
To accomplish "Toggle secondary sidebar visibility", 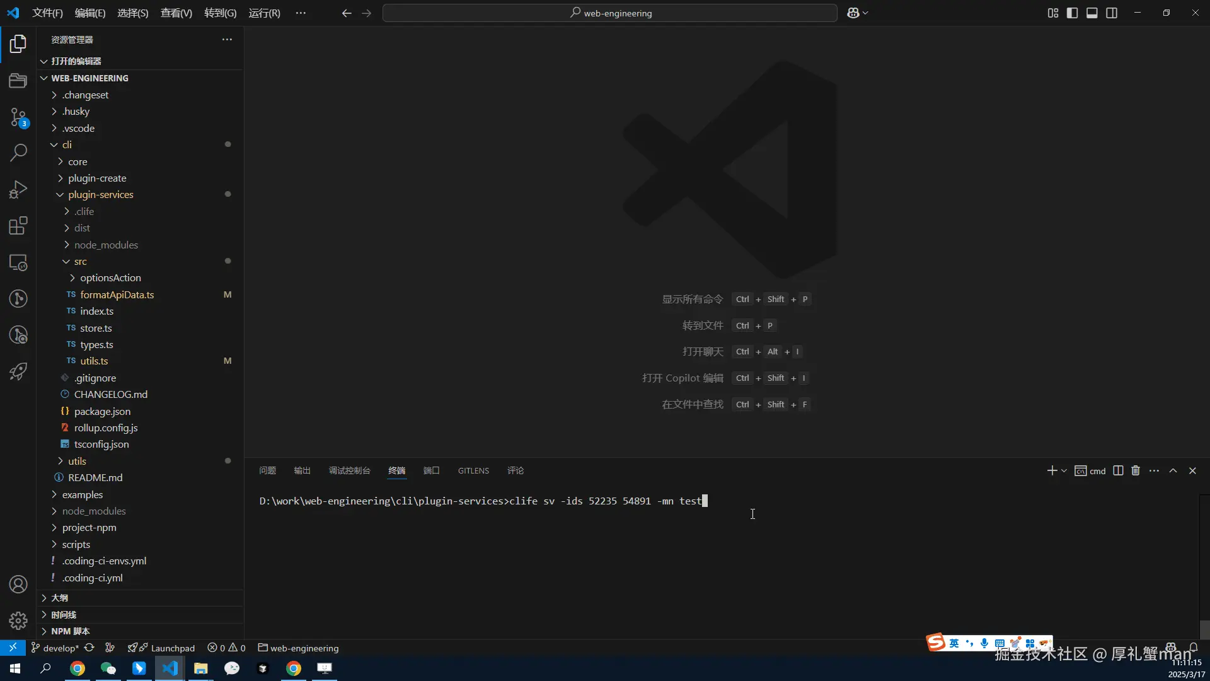I will pos(1112,13).
